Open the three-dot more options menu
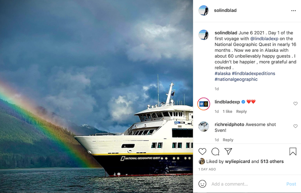 click(293, 10)
